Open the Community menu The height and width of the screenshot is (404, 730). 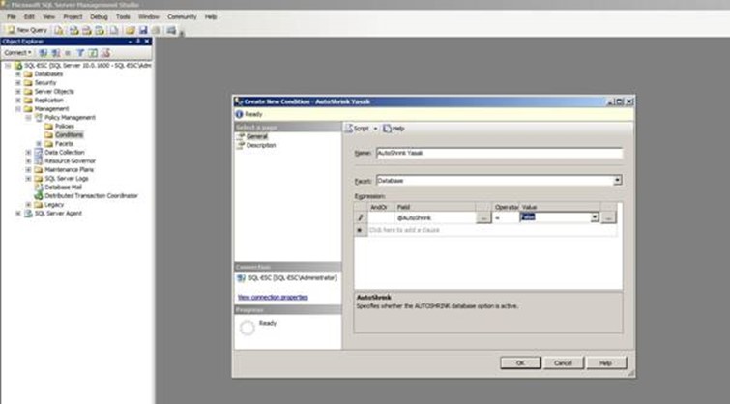182,16
